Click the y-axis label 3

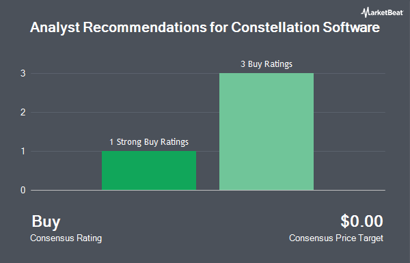pyautogui.click(x=23, y=74)
